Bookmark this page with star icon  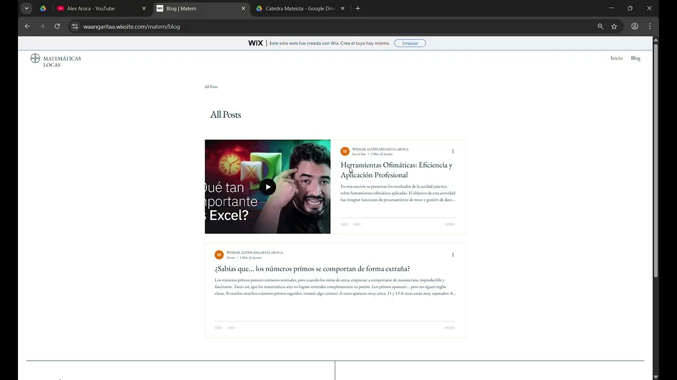click(614, 26)
